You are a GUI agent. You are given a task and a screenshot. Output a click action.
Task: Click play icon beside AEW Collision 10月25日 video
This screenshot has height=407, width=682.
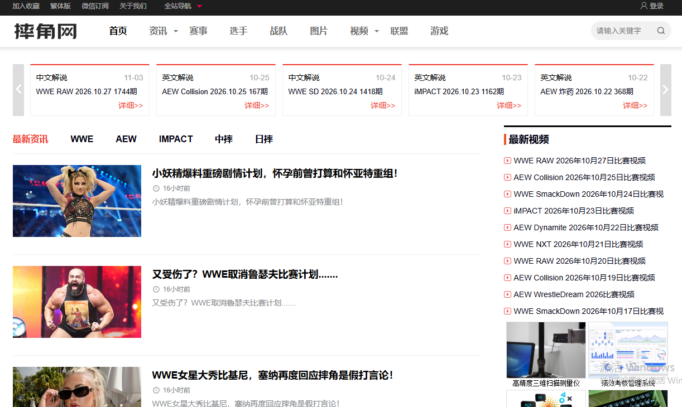coord(507,177)
